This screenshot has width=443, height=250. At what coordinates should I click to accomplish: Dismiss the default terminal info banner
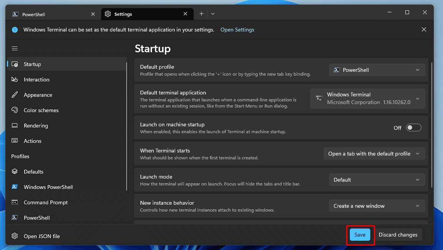(424, 30)
